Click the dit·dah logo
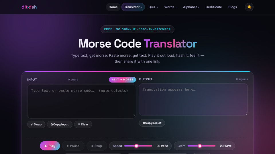The width and height of the screenshot is (275, 154). pos(29,7)
